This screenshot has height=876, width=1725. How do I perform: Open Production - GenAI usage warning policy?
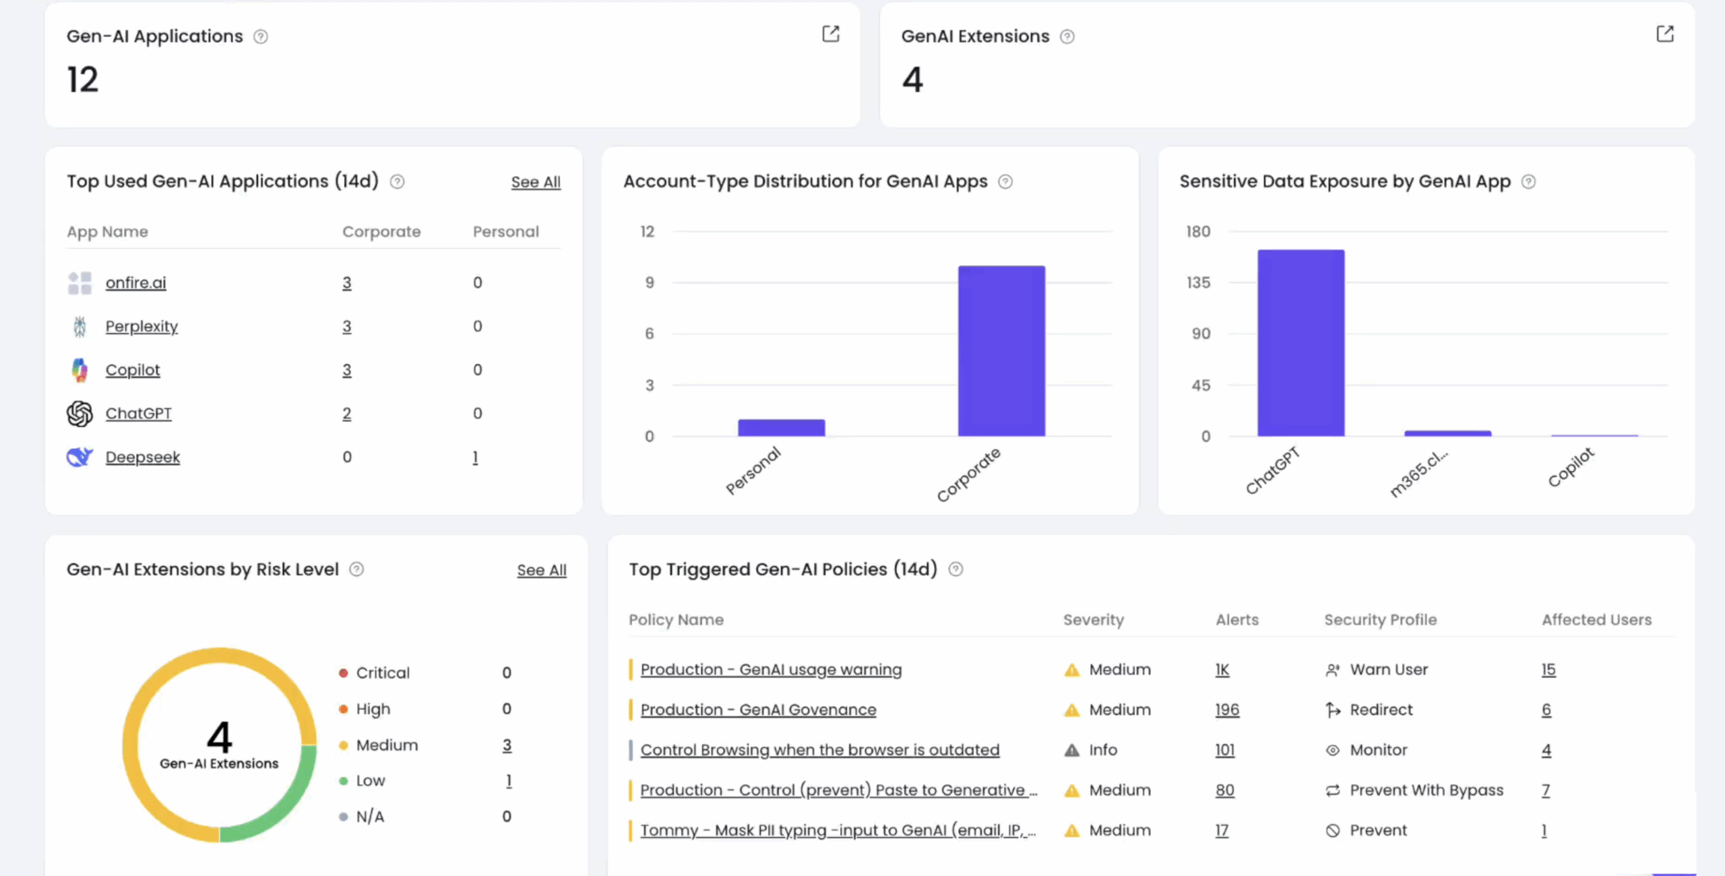tap(770, 670)
